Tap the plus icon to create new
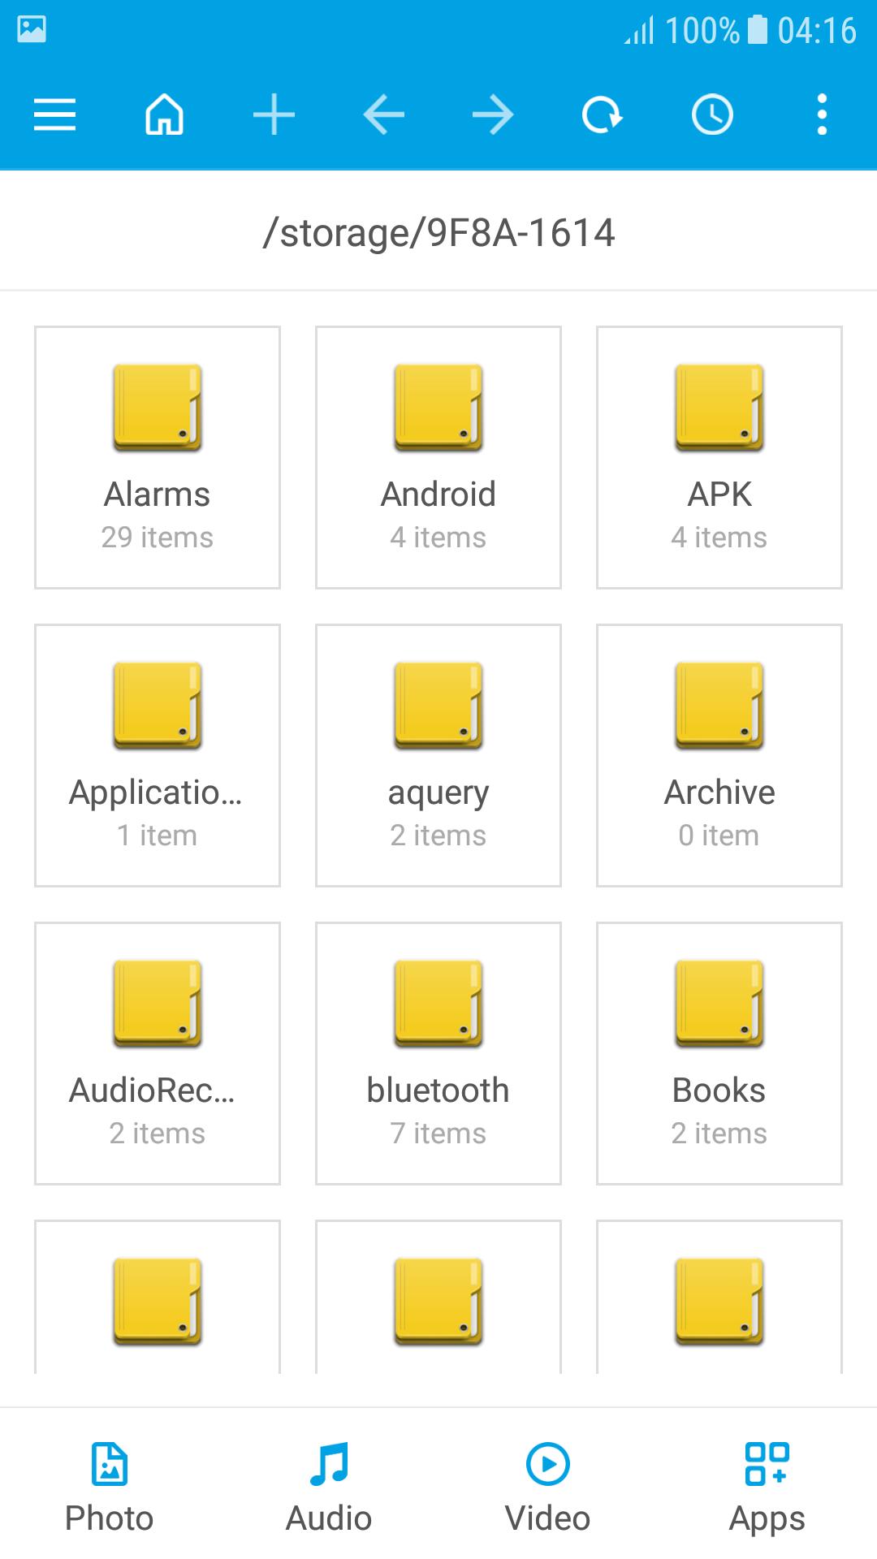This screenshot has height=1559, width=877. [274, 114]
